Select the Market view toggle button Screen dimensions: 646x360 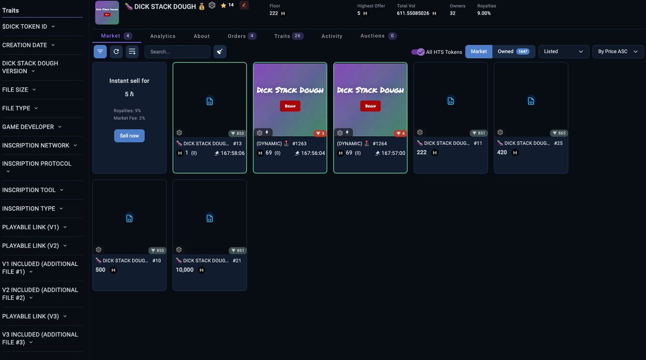tap(479, 52)
